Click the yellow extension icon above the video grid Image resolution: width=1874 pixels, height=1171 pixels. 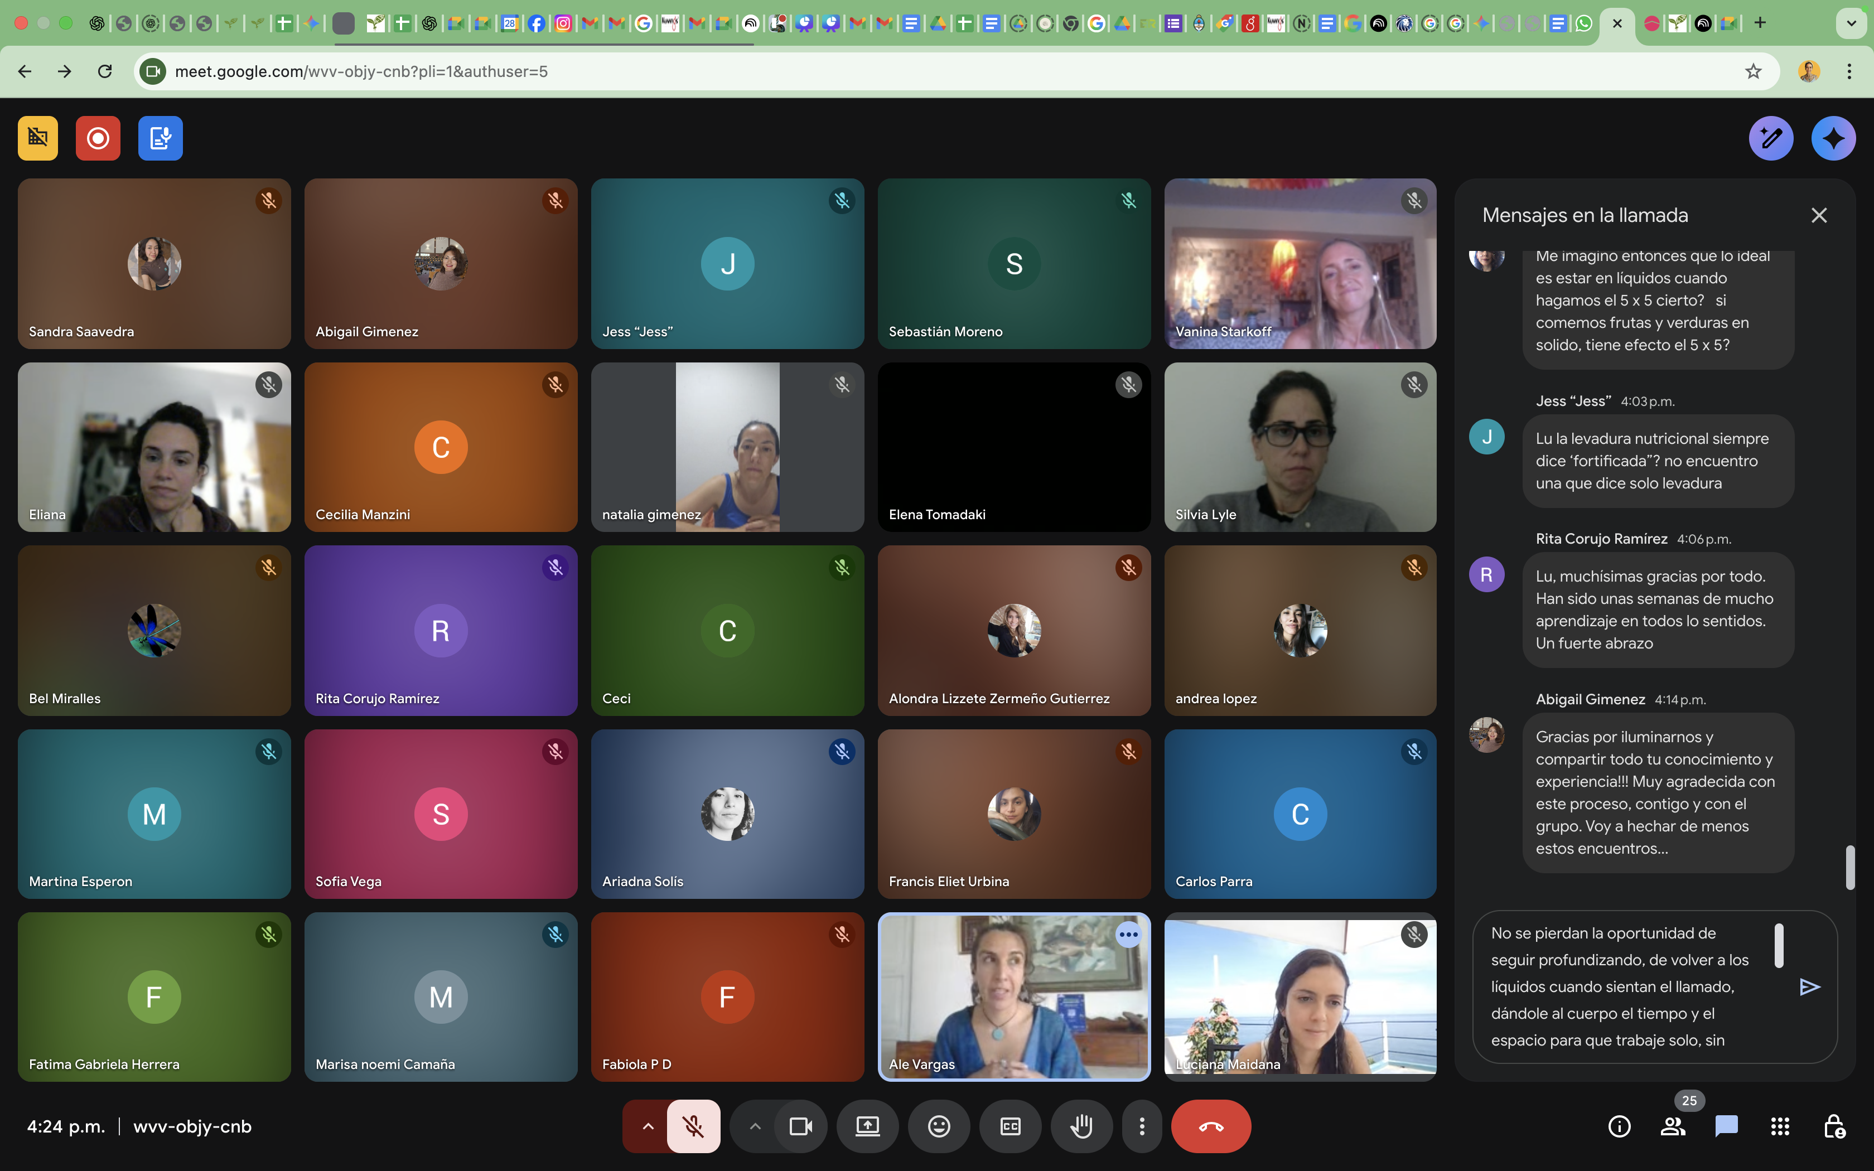click(x=38, y=139)
